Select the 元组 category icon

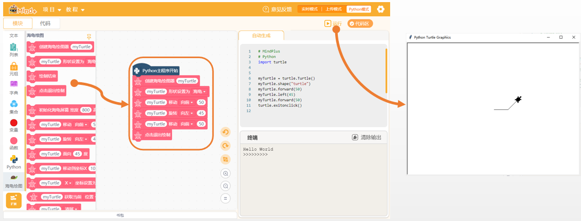[x=14, y=67]
